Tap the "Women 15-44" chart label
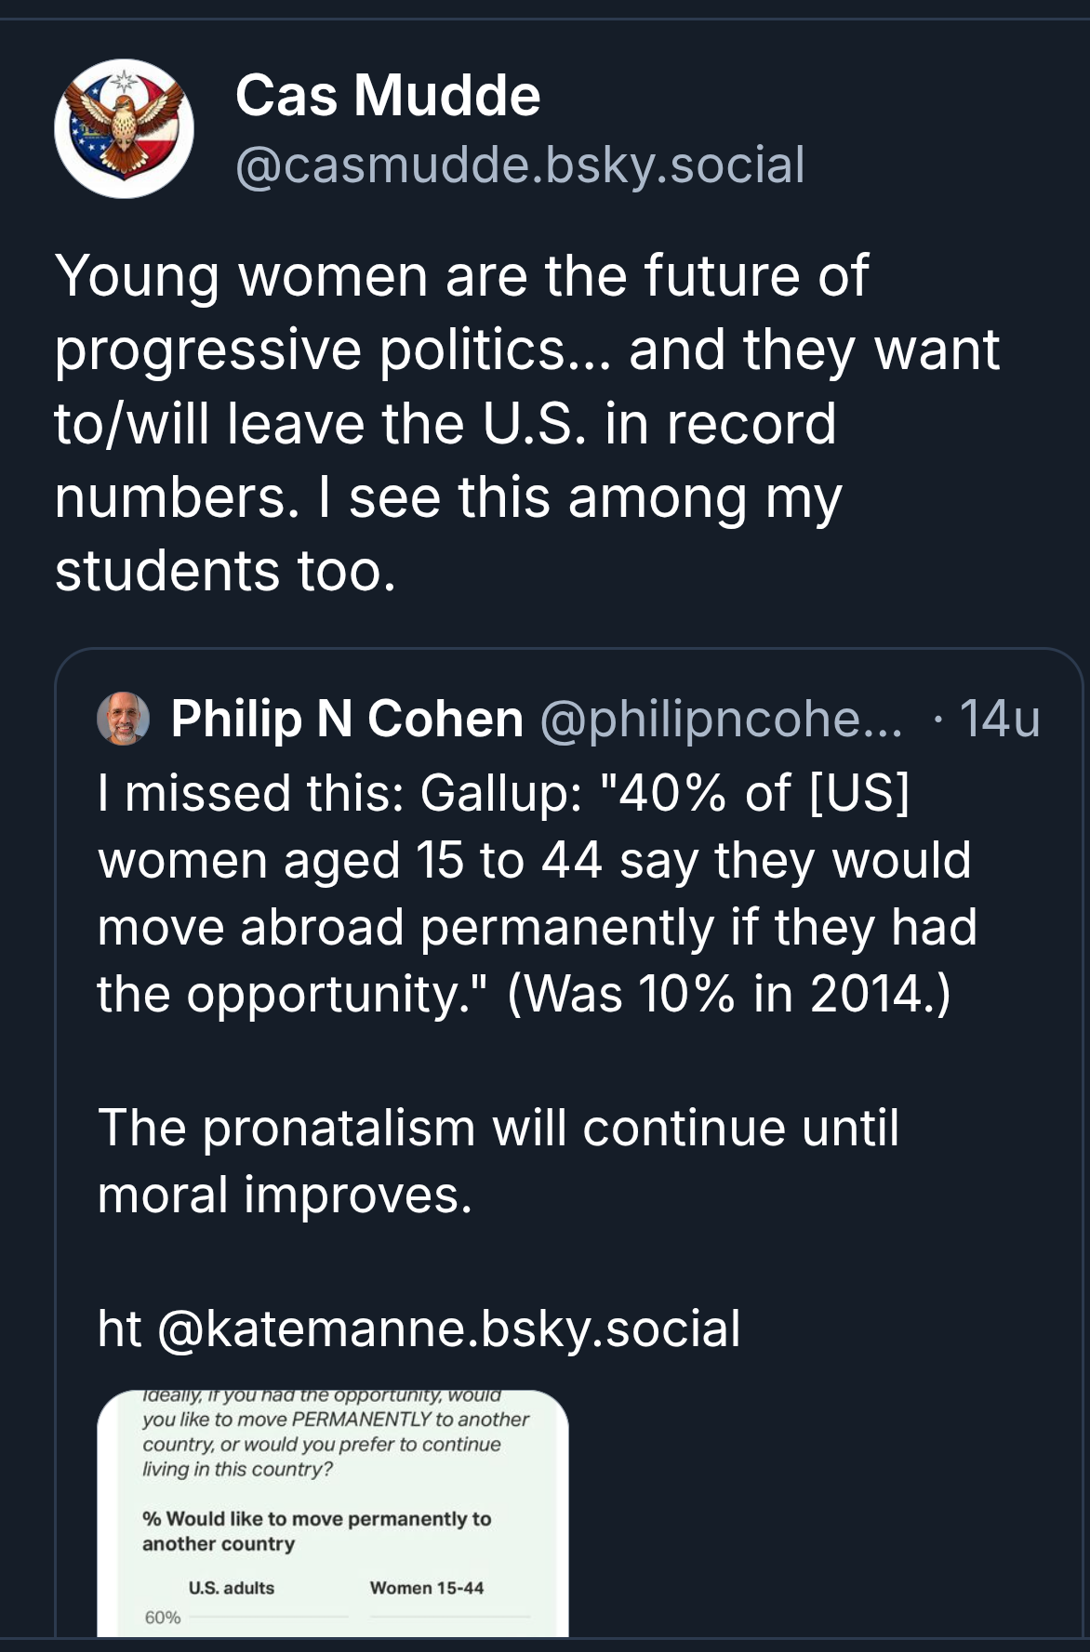This screenshot has width=1090, height=1652. (x=427, y=1588)
